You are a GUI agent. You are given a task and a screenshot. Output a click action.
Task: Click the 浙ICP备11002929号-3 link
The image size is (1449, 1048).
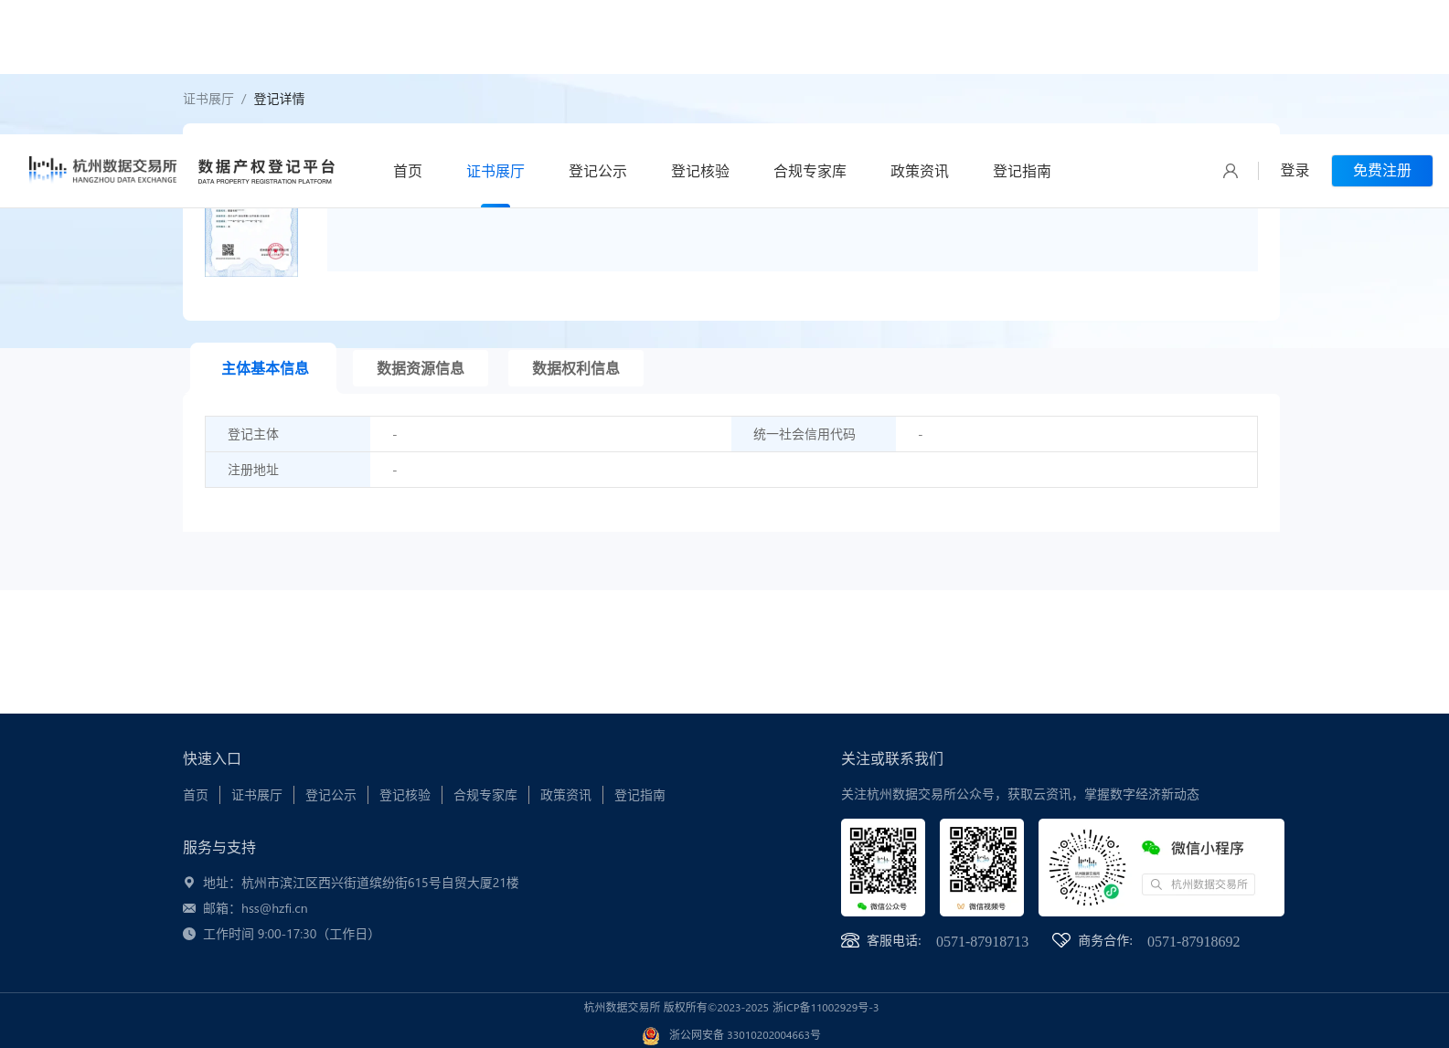[826, 1008]
